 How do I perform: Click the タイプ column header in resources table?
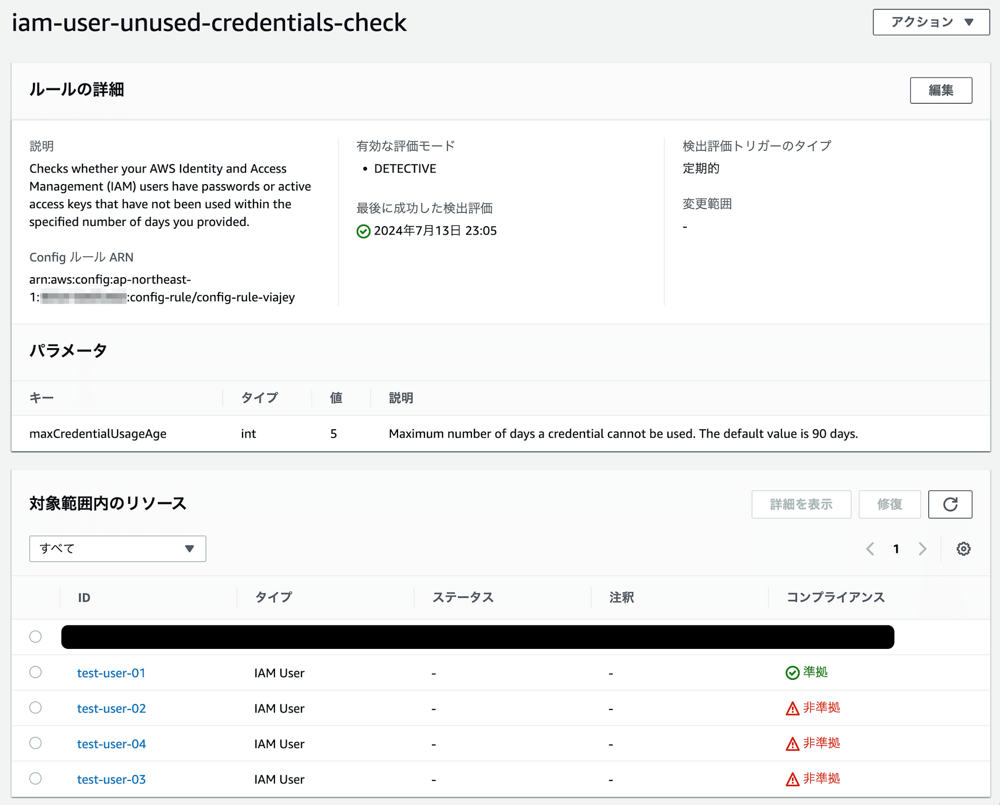pos(273,597)
